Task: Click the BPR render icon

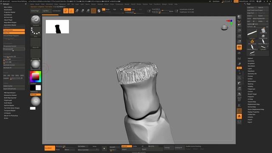Action: tap(239, 17)
